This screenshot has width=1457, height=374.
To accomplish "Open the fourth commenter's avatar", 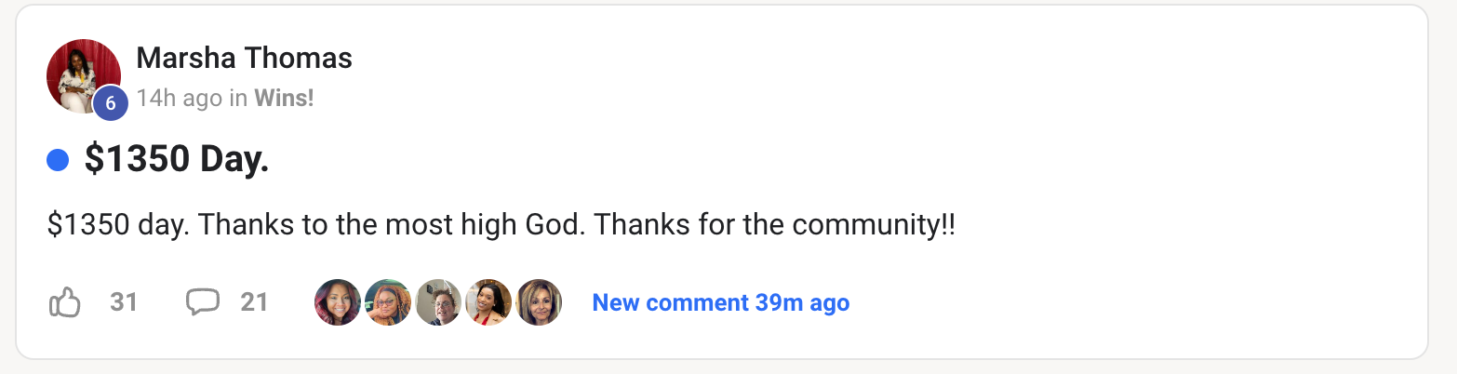I will (488, 302).
